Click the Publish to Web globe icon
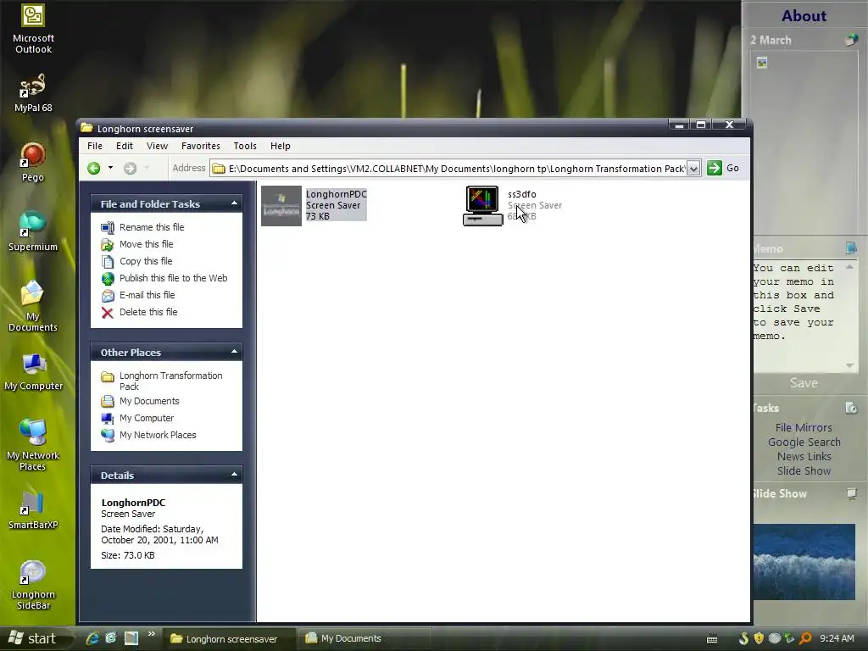868x651 pixels. [108, 278]
